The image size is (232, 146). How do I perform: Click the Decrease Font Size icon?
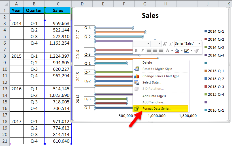170,44
